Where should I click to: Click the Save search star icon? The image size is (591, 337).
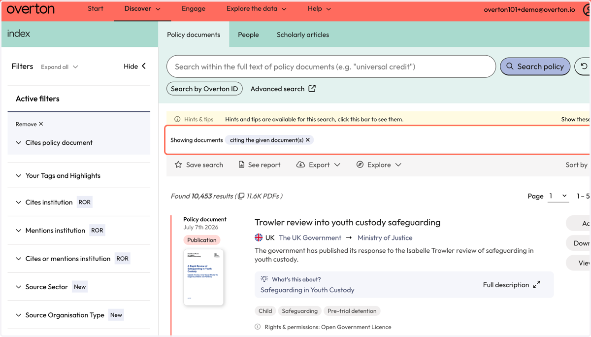pyautogui.click(x=178, y=165)
